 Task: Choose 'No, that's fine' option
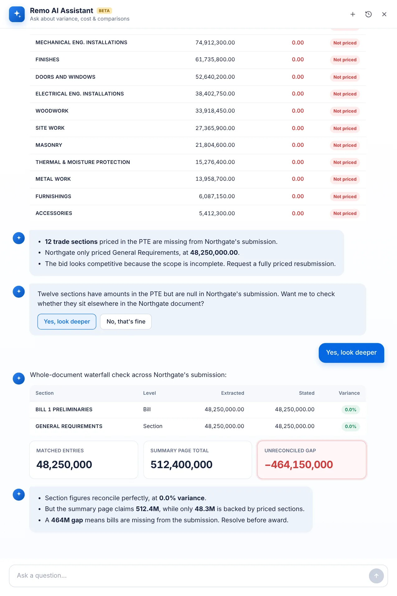pos(126,322)
